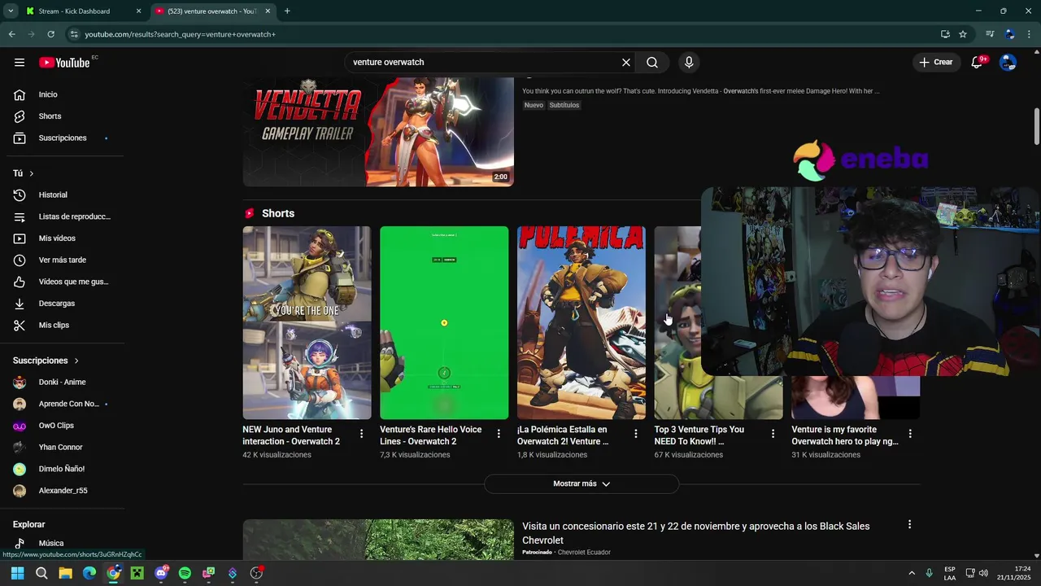Open the Dimelo Ñaño! channel
This screenshot has height=586, width=1041.
62,469
